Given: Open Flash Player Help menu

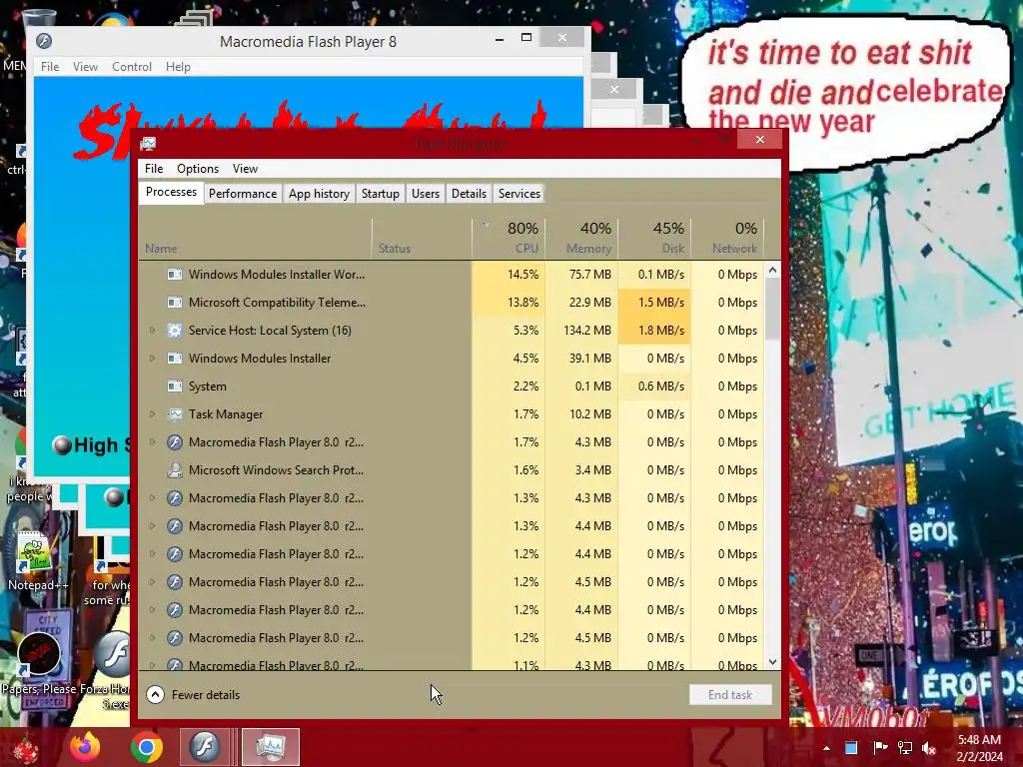Looking at the screenshot, I should point(178,67).
